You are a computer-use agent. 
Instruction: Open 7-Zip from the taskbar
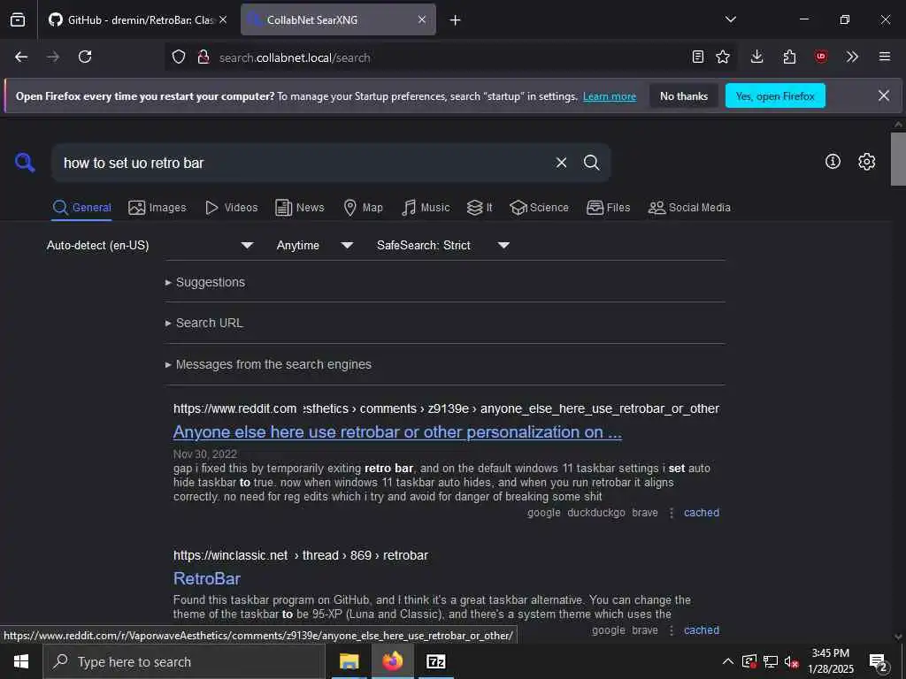tap(435, 661)
